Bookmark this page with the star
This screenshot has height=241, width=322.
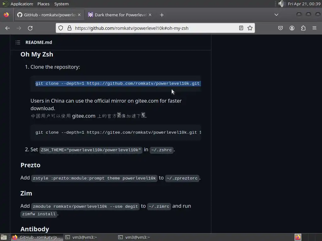tap(250, 28)
